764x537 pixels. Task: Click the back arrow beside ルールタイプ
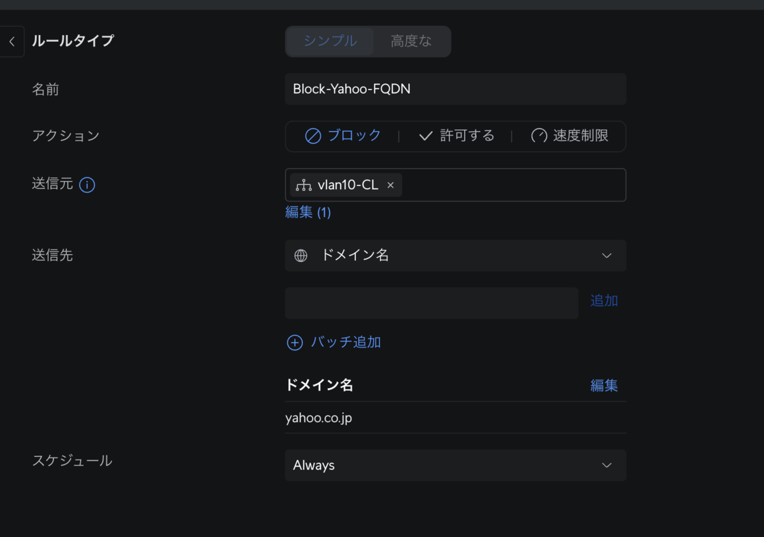11,42
